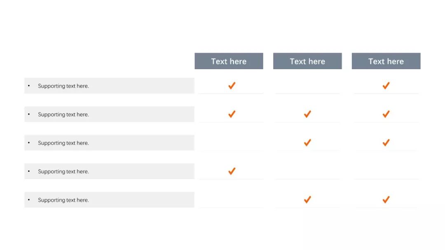Image resolution: width=445 pixels, height=250 pixels.
Task: Click the empty middle column cell in first row
Action: (x=307, y=86)
